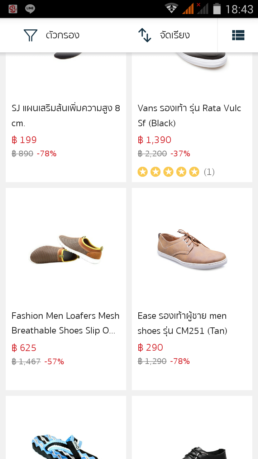Open Ease men shoes CM251 title
Screen dimensions: 258x459
(x=182, y=323)
